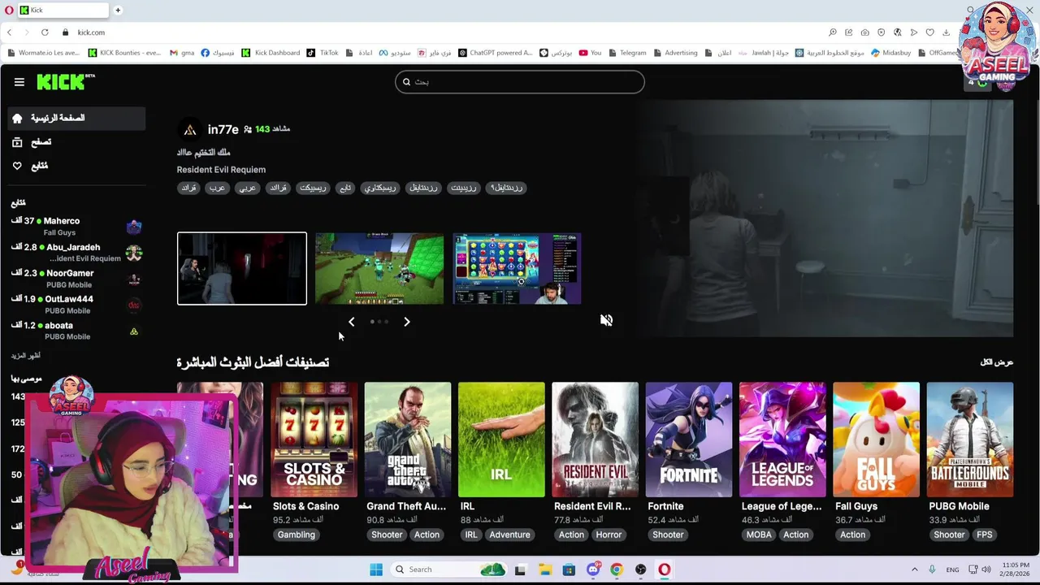
Task: Click taskbar clock showing 11:05 PM
Action: click(x=1015, y=570)
